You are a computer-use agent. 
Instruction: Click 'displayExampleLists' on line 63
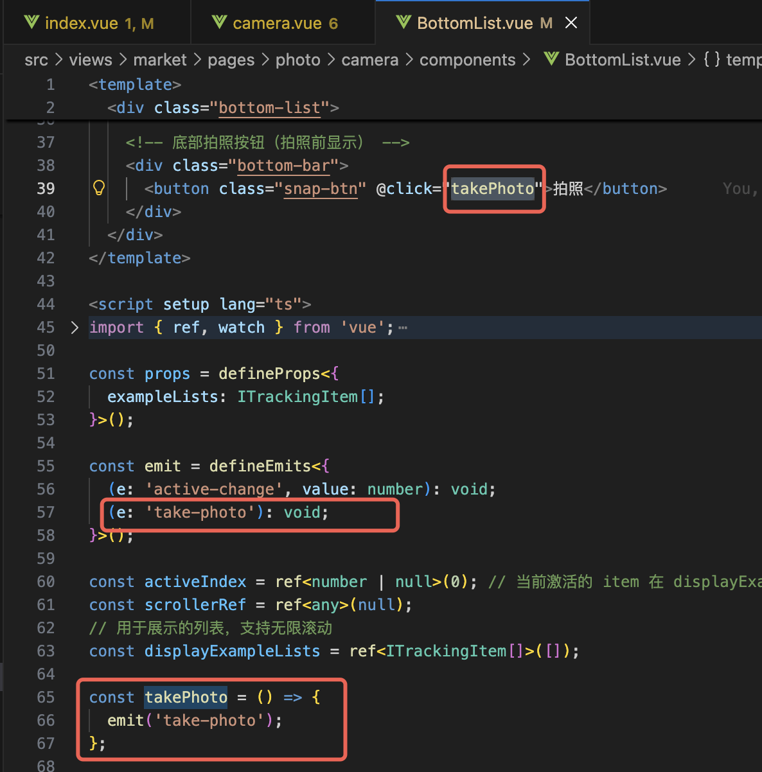pos(232,651)
